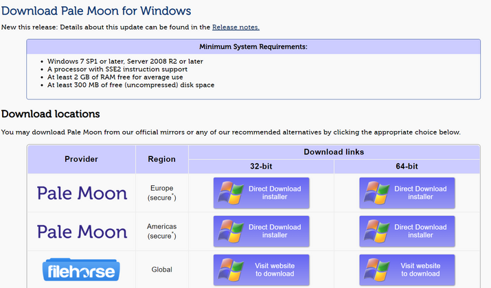Image resolution: width=491 pixels, height=288 pixels.
Task: Select the 32-bit column header
Action: pos(261,167)
